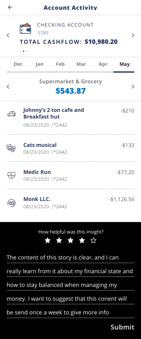The width and height of the screenshot is (141, 339).
Task: Tap the heart health icon for Medic Run
Action: (x=12, y=175)
